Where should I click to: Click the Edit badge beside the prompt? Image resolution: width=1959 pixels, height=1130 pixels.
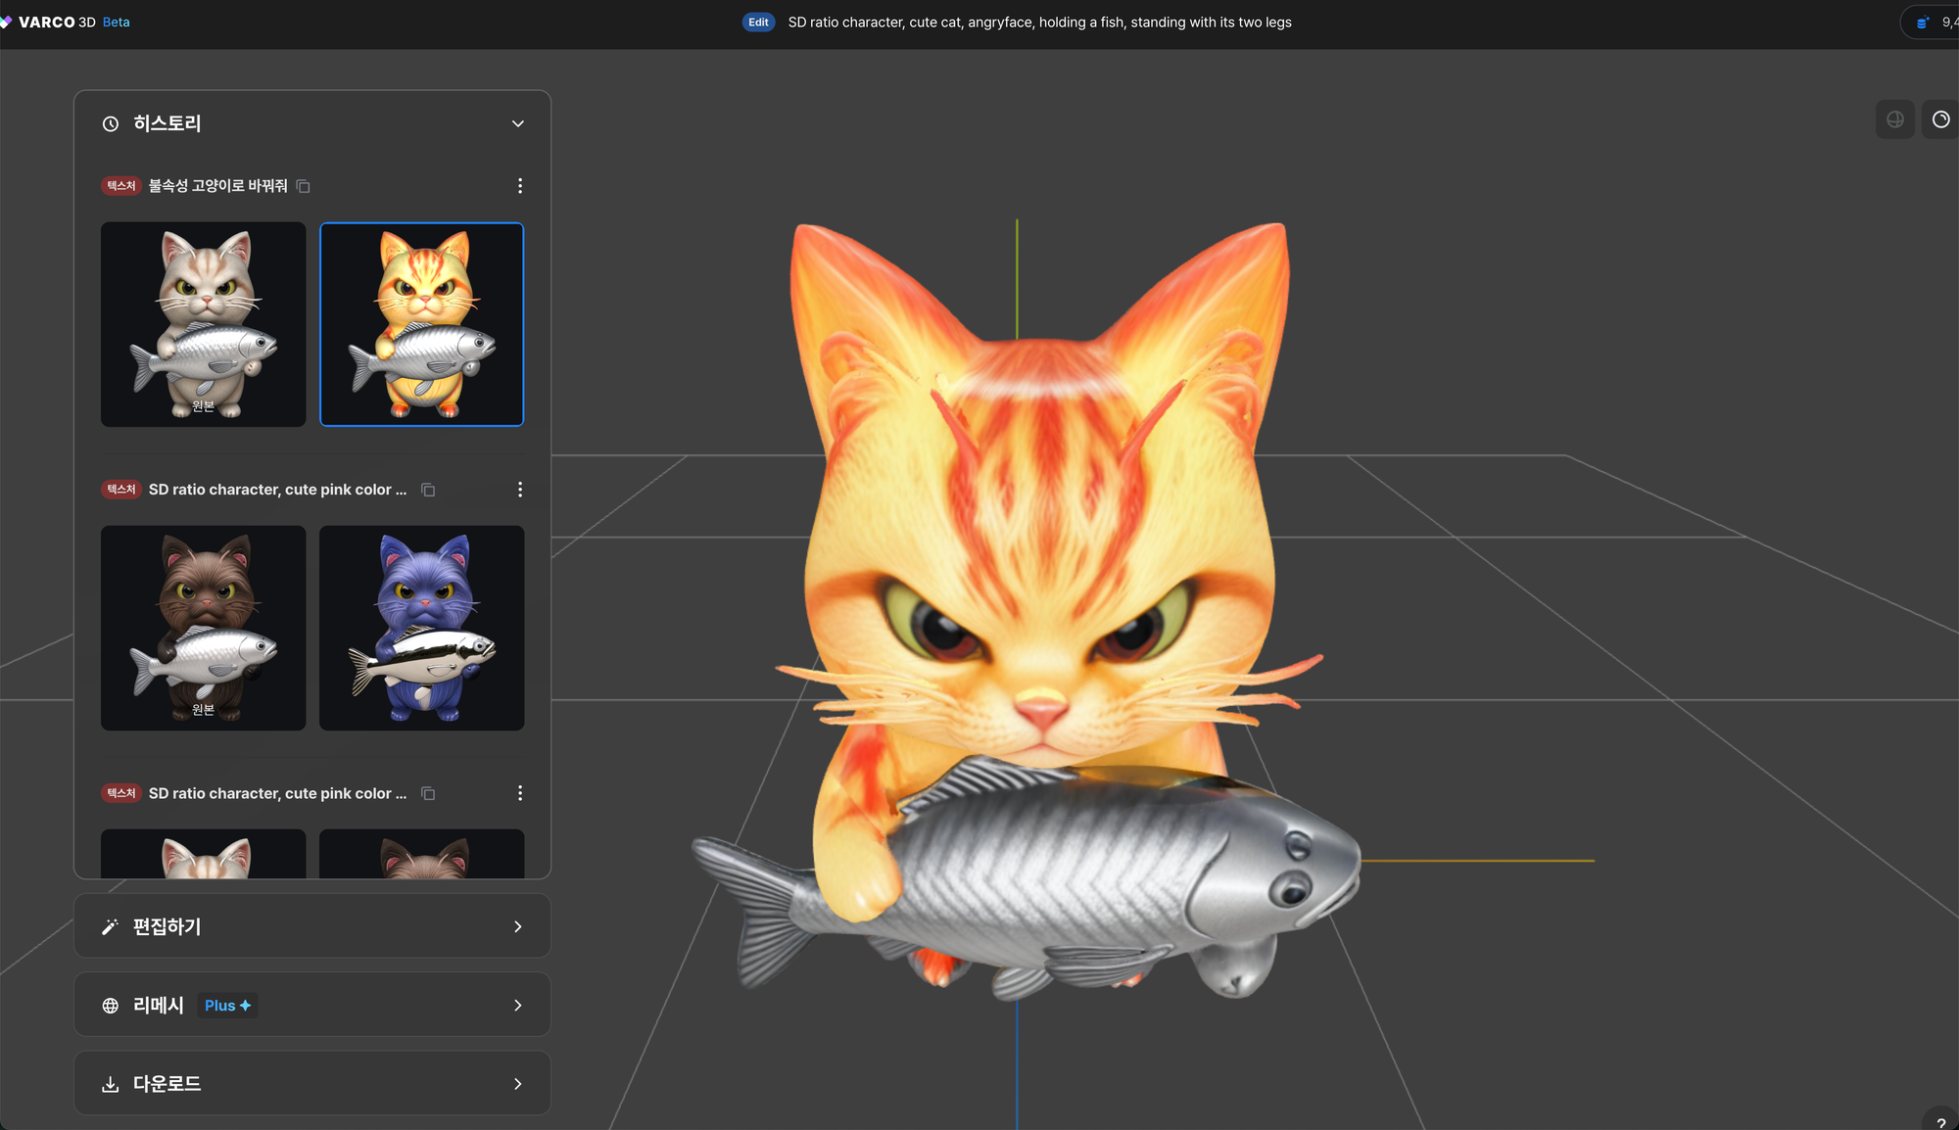point(758,23)
